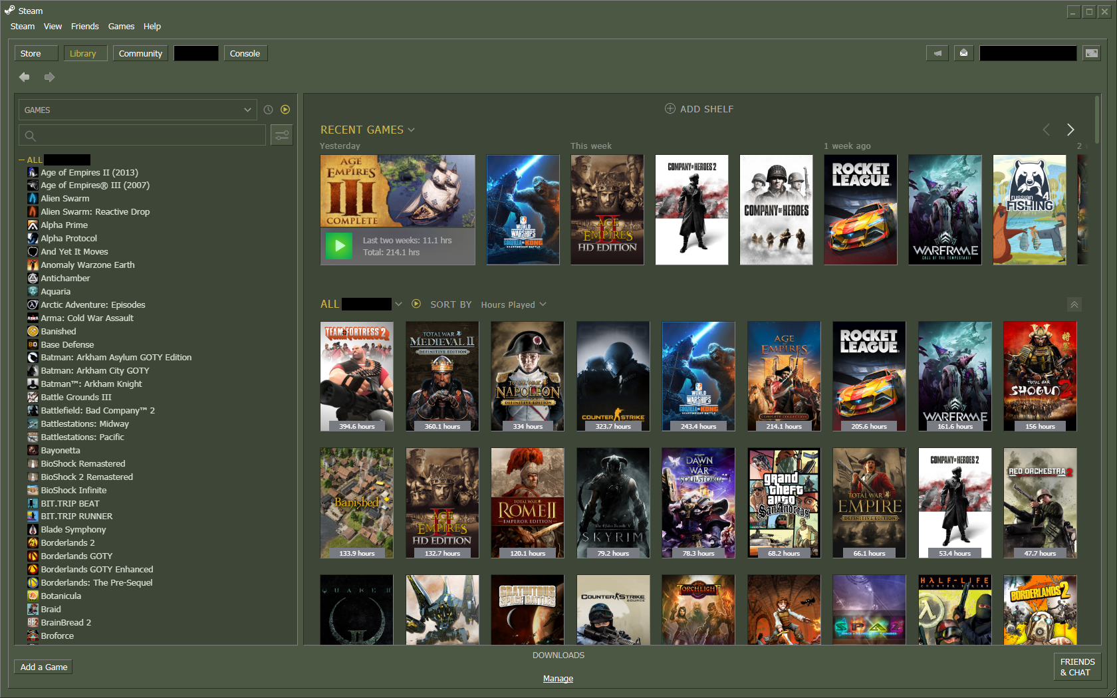The height and width of the screenshot is (698, 1117).
Task: Select the ready-to-play filter play icon
Action: coord(285,110)
